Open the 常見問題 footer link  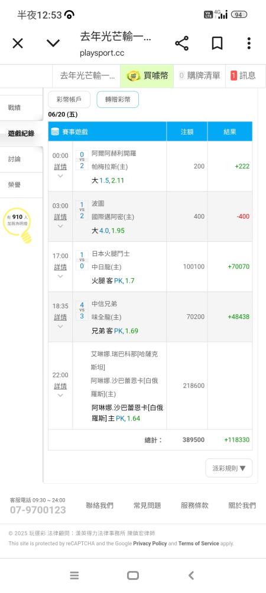click(147, 505)
